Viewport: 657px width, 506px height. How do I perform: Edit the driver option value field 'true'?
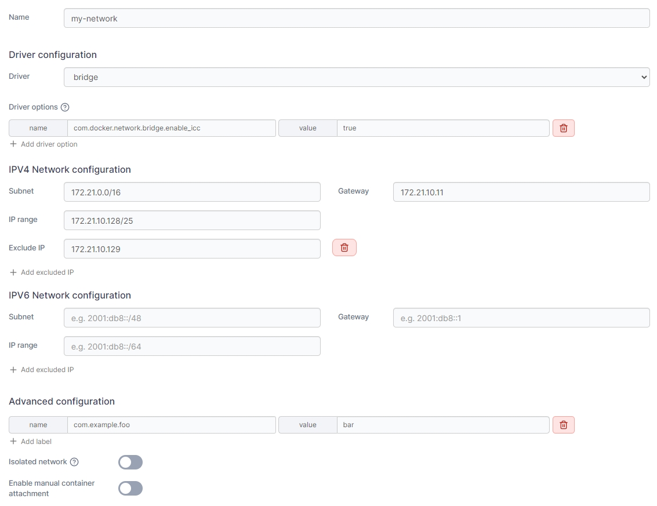click(x=442, y=128)
